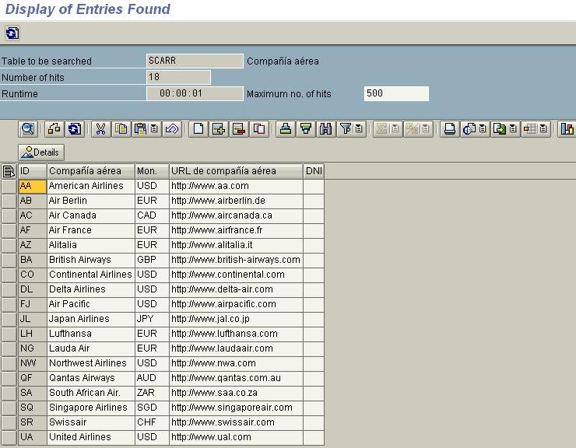576x448 pixels.
Task: Click the Table to be searched SCARR field
Action: pos(195,61)
